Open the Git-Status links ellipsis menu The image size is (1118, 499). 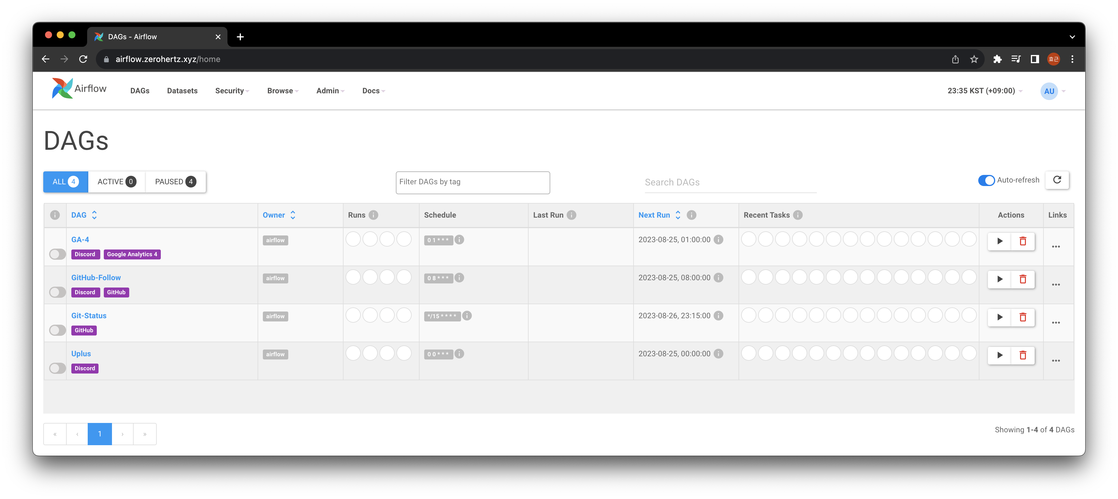(1056, 323)
